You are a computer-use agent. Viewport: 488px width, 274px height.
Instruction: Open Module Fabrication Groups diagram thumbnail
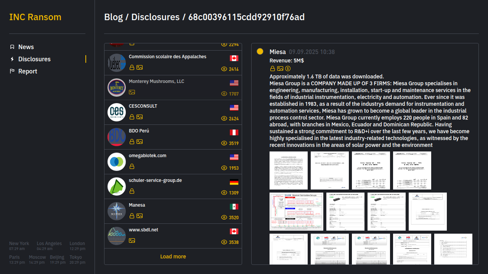[297, 212]
